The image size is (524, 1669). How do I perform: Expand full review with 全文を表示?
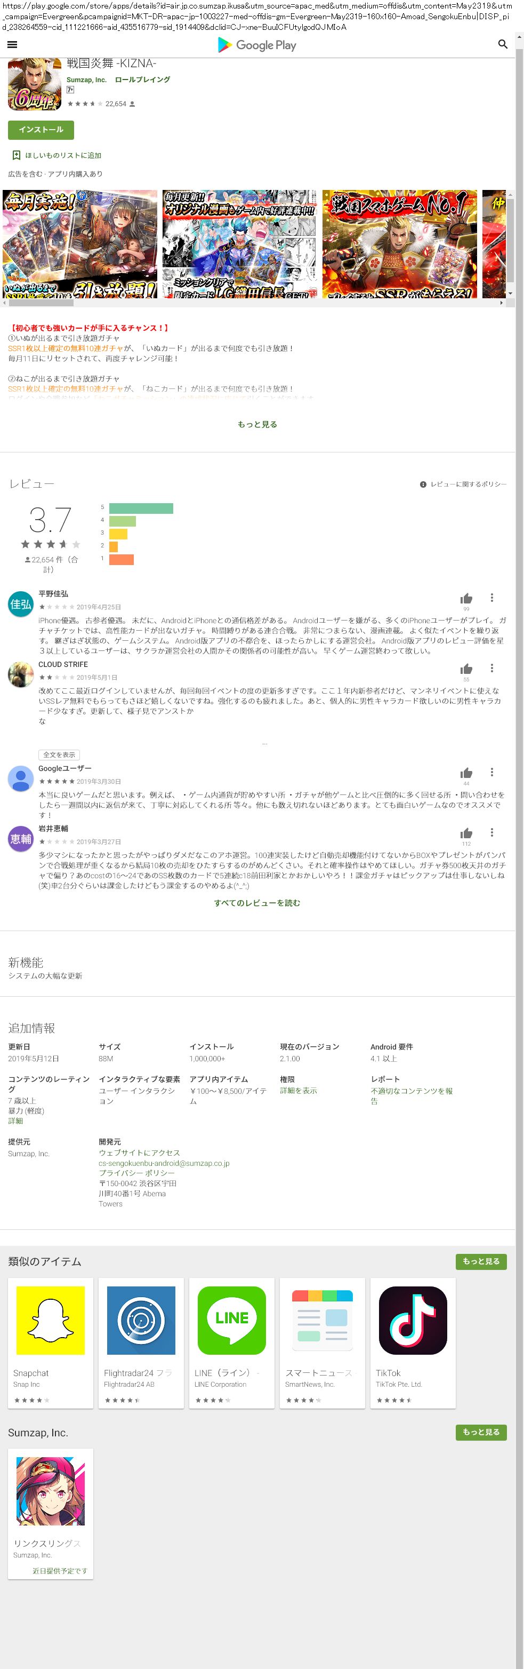click(x=59, y=755)
